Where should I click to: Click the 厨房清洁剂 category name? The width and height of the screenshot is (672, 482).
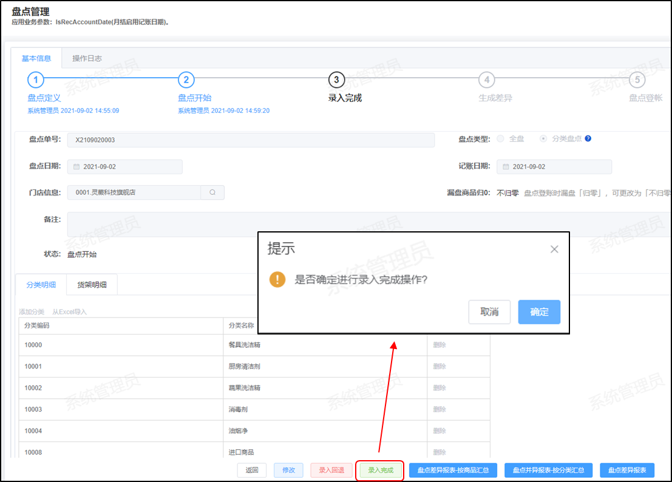pyautogui.click(x=244, y=366)
